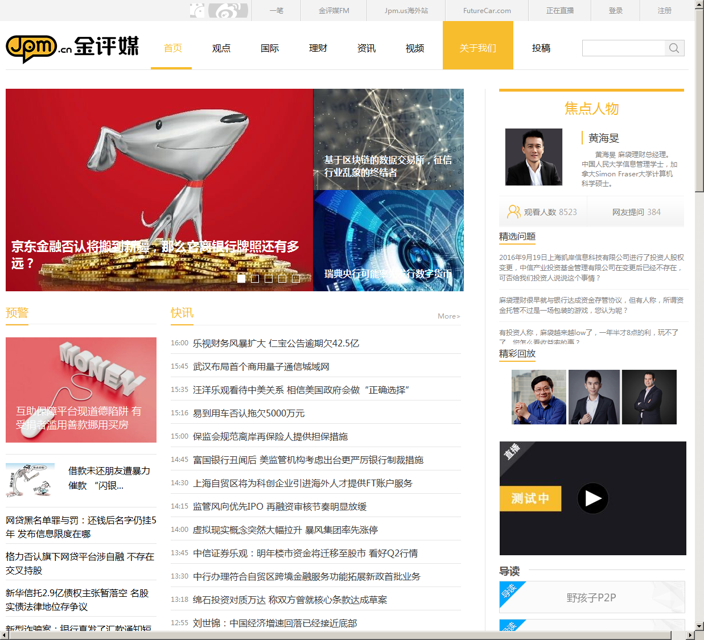Open the 金评媒FM top bar link
Image resolution: width=704 pixels, height=640 pixels.
(x=334, y=10)
